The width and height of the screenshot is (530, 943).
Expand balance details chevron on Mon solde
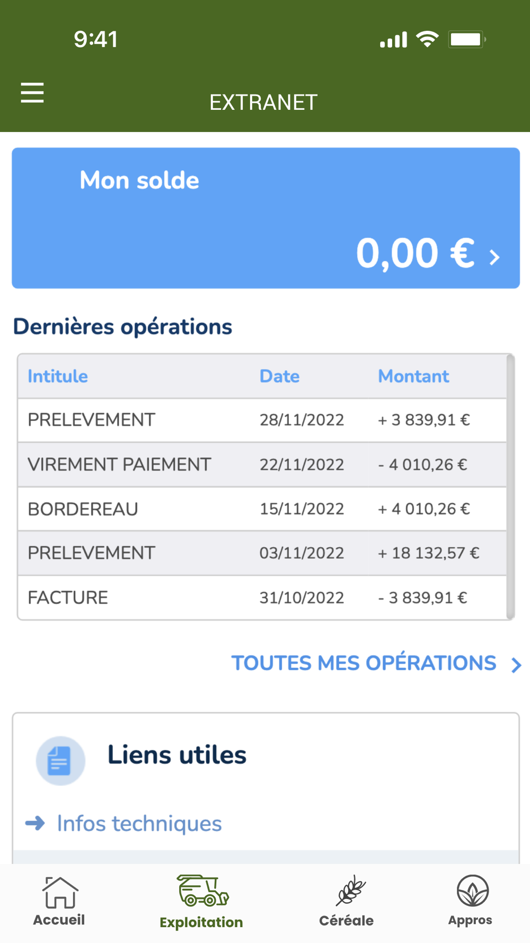point(495,258)
